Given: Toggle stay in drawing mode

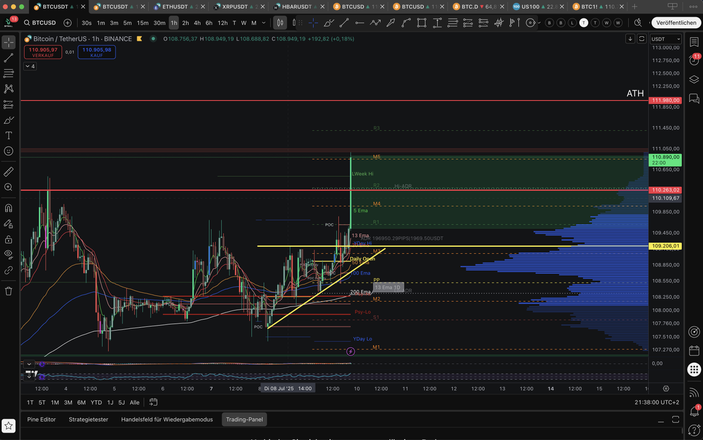Looking at the screenshot, I should point(9,224).
